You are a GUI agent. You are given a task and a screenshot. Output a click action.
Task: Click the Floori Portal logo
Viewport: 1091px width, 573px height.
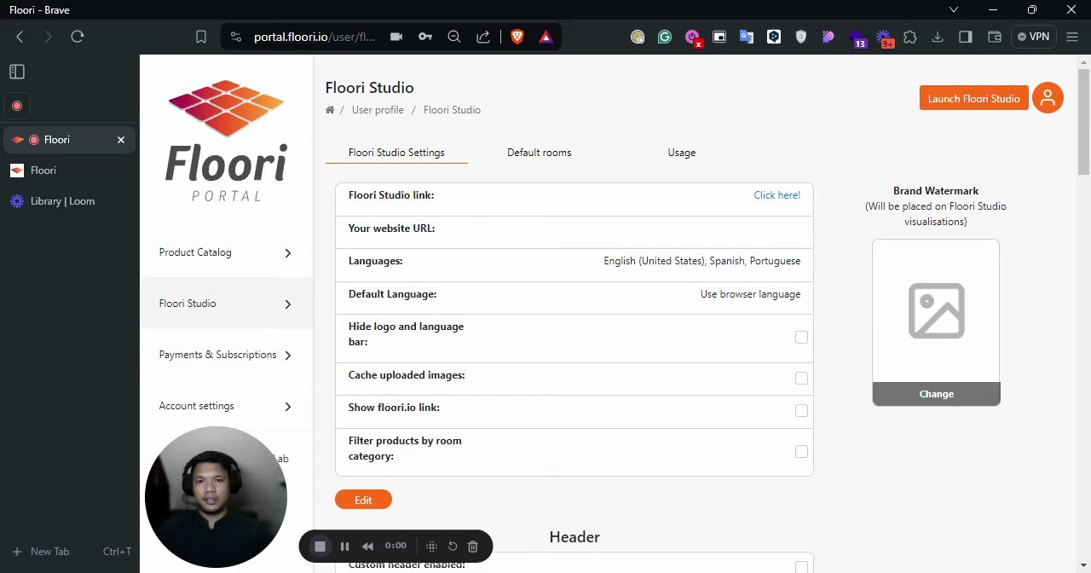pos(226,141)
